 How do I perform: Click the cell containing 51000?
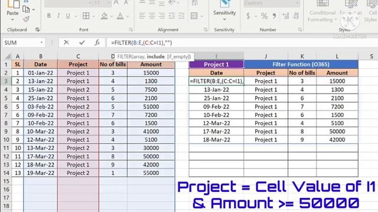[151, 107]
